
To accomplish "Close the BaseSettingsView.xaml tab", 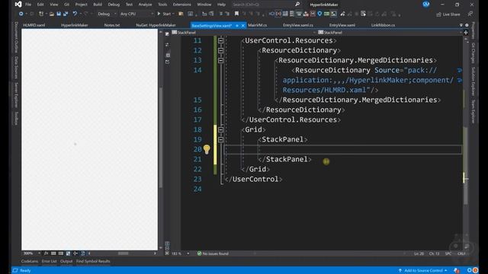I will click(x=243, y=25).
